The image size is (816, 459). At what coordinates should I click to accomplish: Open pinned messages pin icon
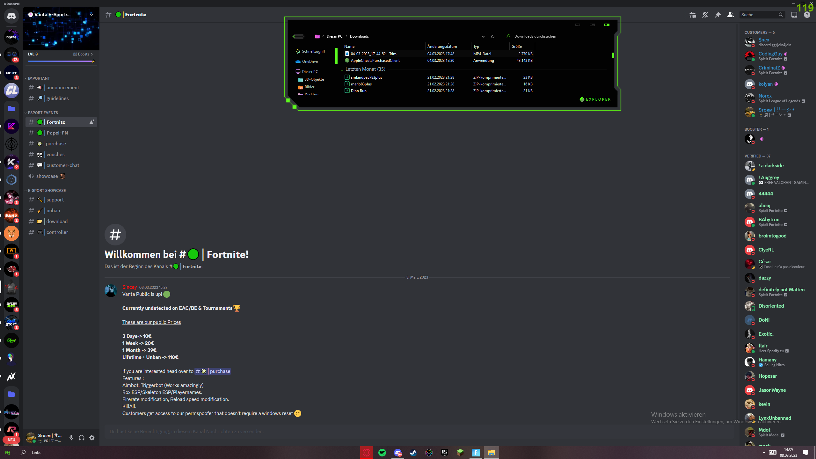click(x=718, y=15)
